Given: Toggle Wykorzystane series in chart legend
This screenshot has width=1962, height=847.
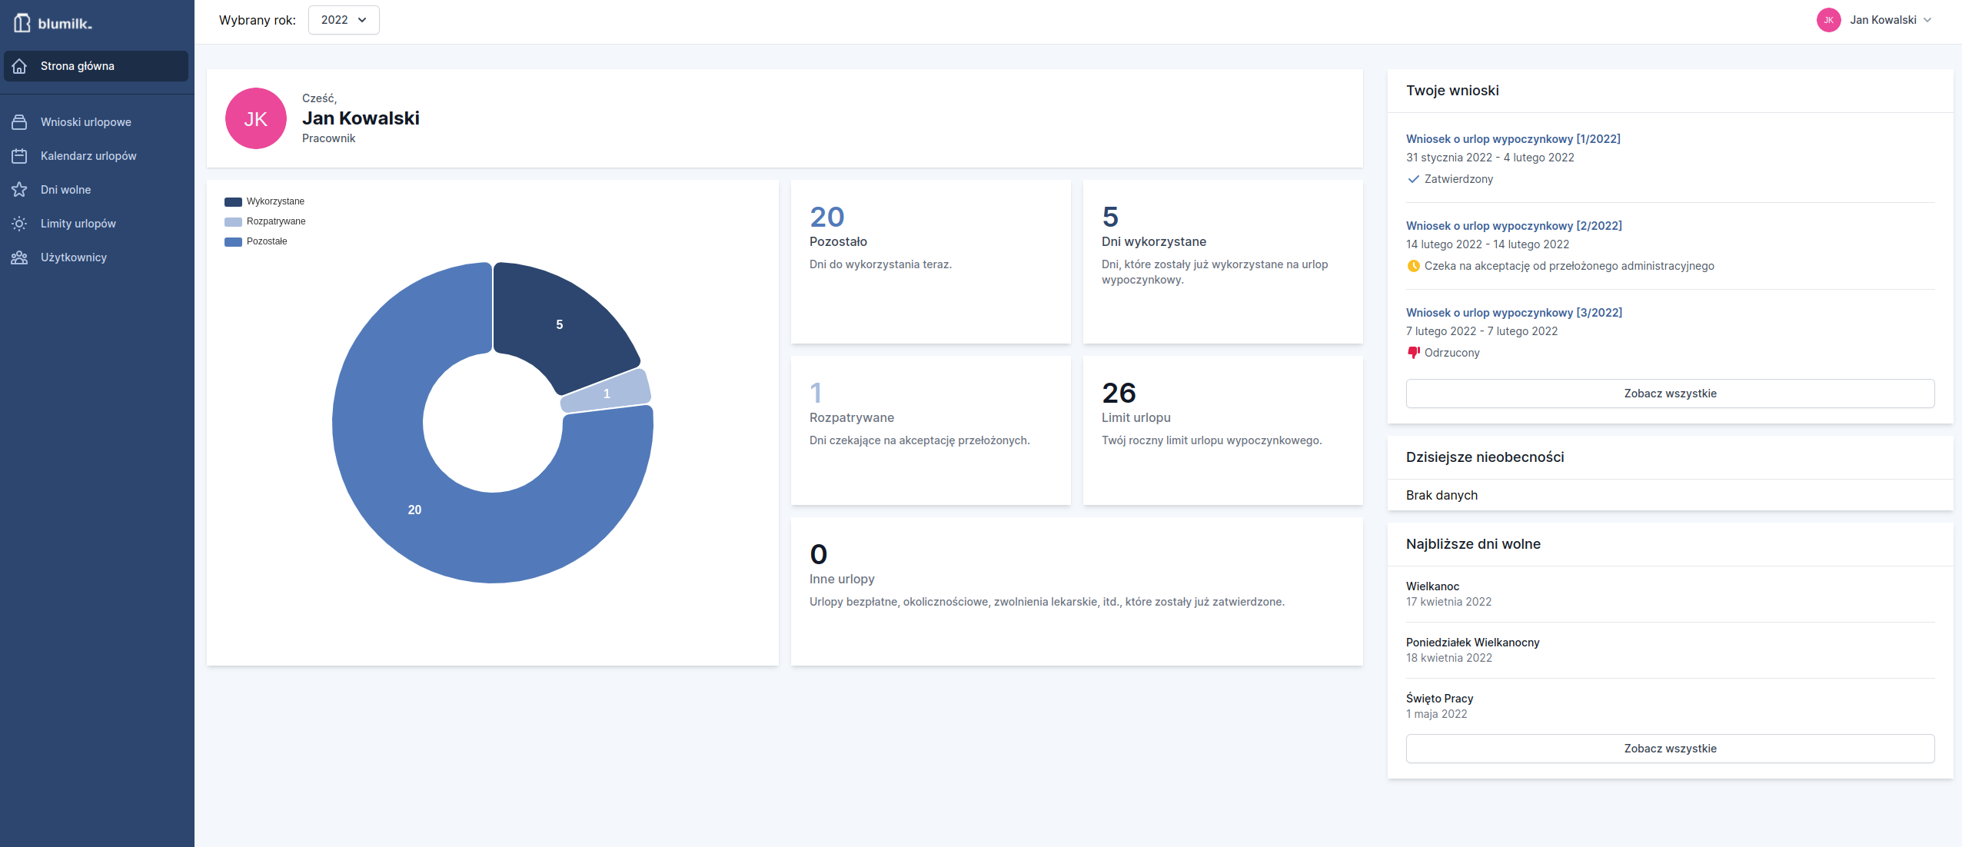Looking at the screenshot, I should (x=264, y=201).
